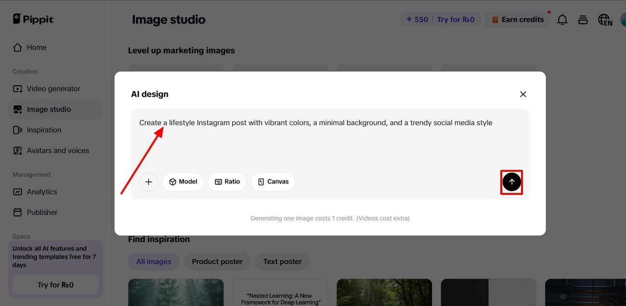
Task: Click the Pippit logo
Action: pos(33,19)
